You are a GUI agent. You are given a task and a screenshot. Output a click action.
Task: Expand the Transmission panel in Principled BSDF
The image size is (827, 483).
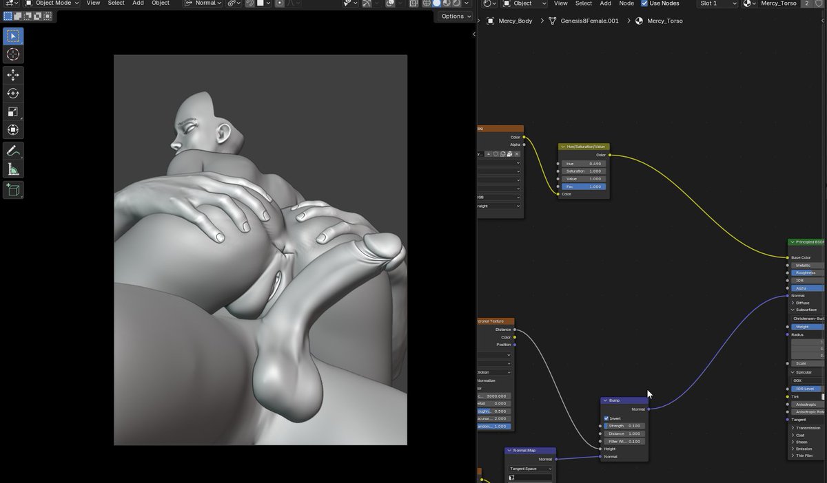tap(808, 428)
